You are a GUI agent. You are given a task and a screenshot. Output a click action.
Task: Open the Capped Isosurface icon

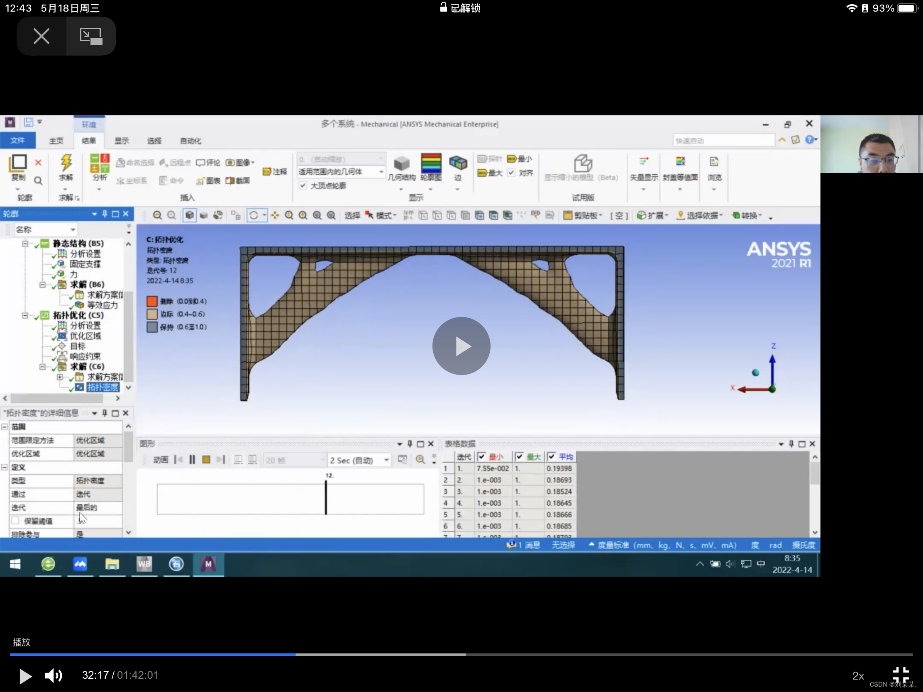pos(680,162)
